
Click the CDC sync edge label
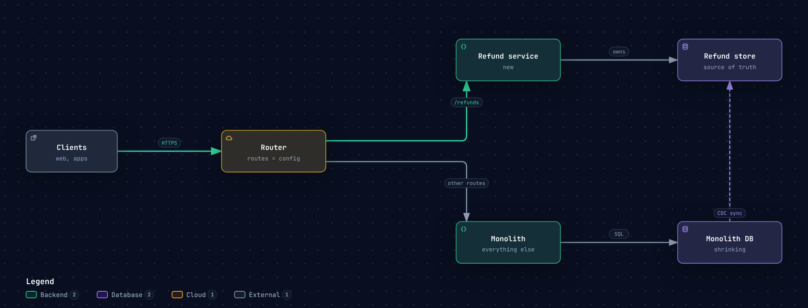[730, 213]
